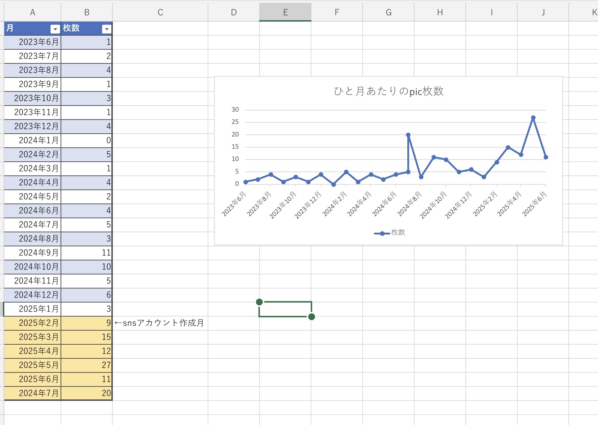Click the chart x-axis label 2024年2月
598x425 pixels.
335,204
